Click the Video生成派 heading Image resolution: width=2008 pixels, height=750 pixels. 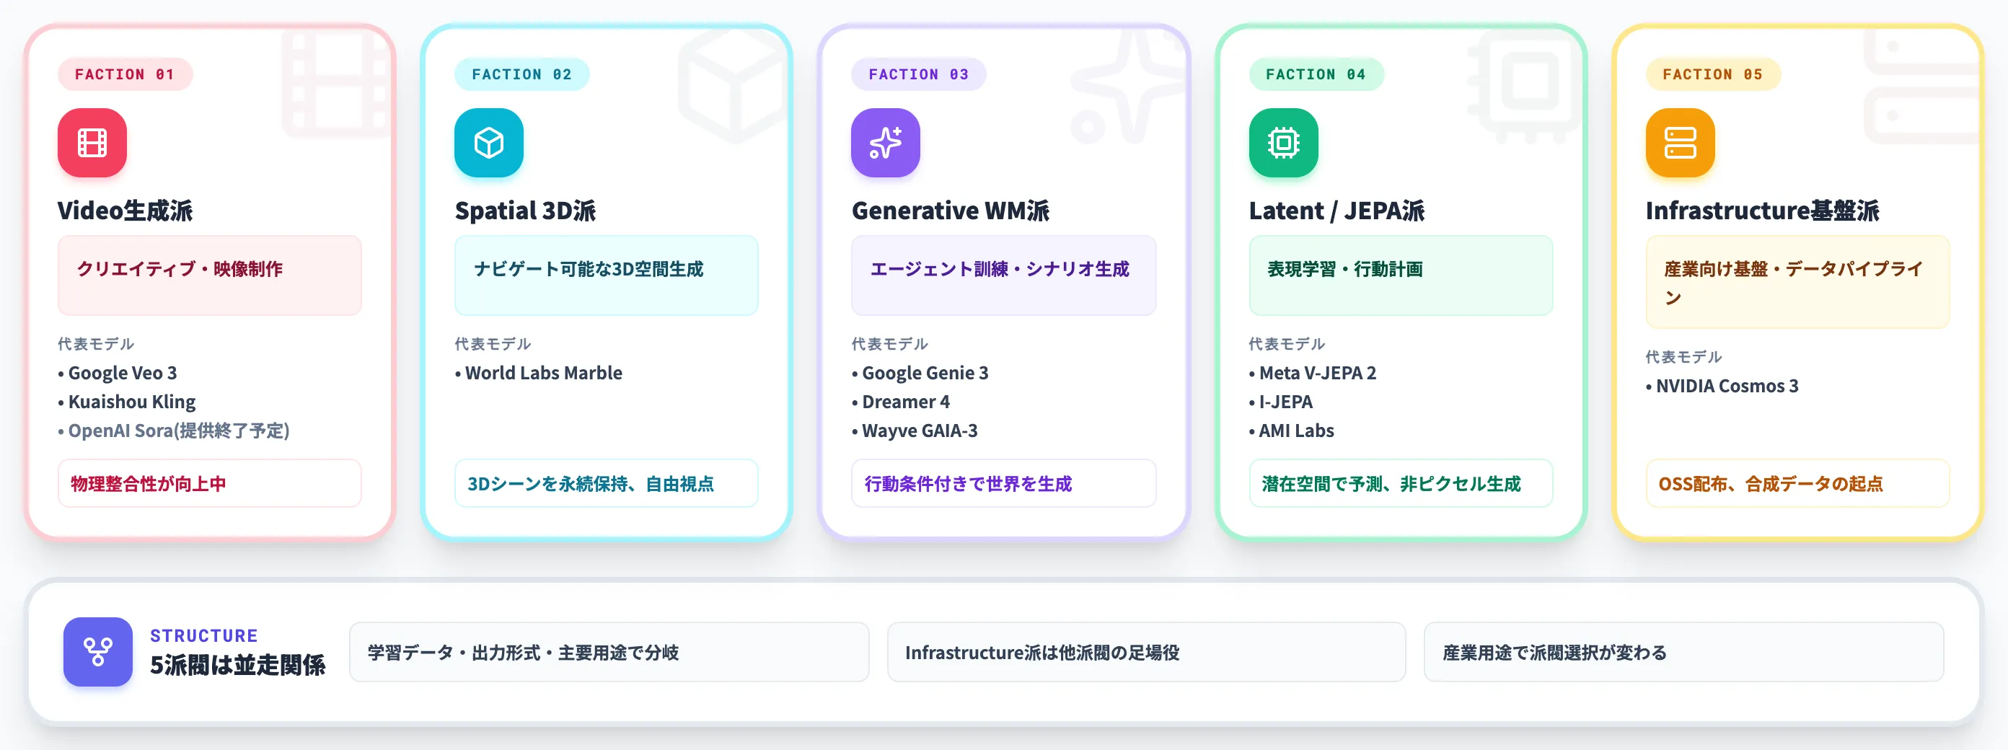(125, 211)
